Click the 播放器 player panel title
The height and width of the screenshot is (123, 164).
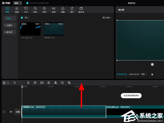(121, 10)
